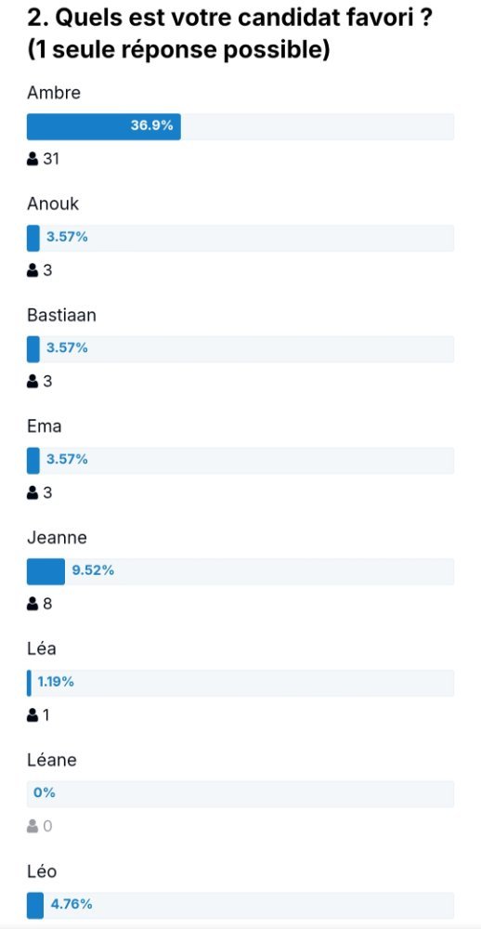
Task: Click Léane's empty 0% bar
Action: point(240,794)
